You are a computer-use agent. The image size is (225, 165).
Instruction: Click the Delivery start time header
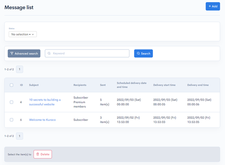click(x=164, y=85)
